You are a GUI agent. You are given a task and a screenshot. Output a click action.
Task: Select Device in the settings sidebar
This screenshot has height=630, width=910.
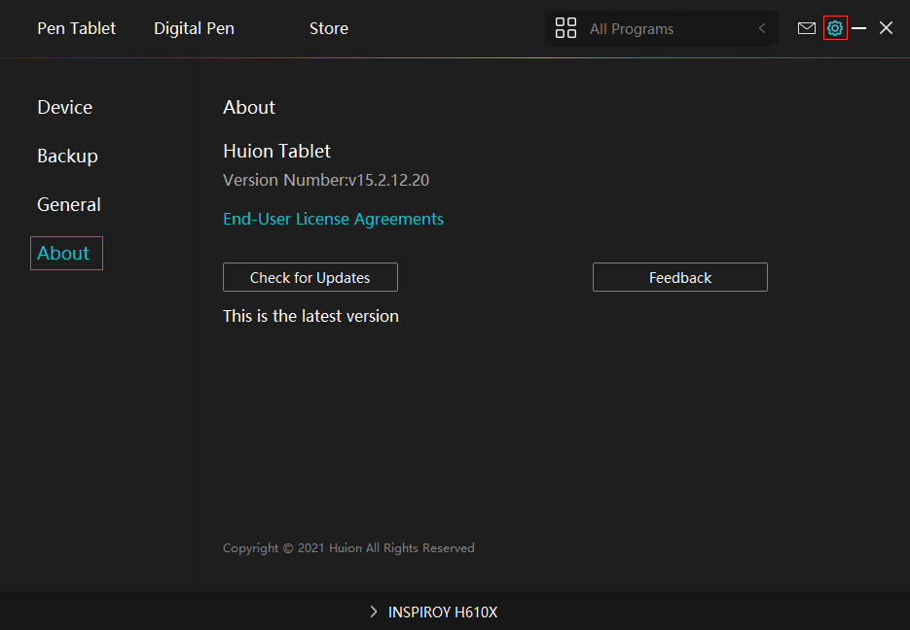coord(65,108)
